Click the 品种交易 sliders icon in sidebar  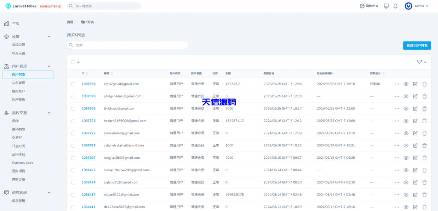(x=6, y=113)
